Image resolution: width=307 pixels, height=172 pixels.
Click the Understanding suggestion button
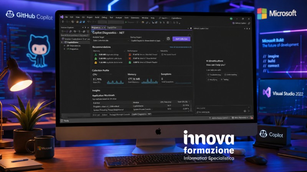pyautogui.click(x=231, y=75)
